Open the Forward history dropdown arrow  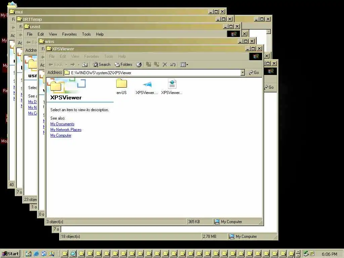click(79, 65)
